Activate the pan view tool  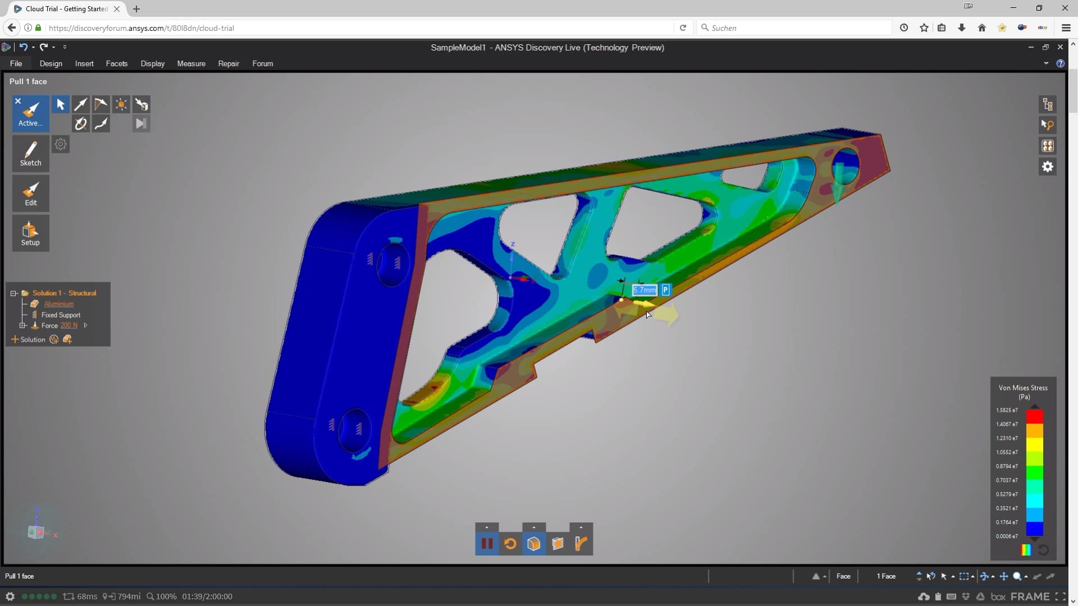click(1003, 576)
